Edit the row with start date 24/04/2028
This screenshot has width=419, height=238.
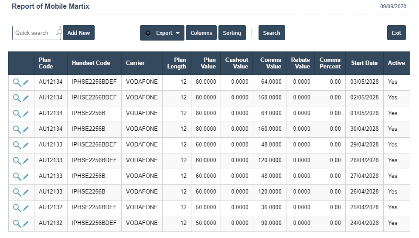tap(26, 224)
